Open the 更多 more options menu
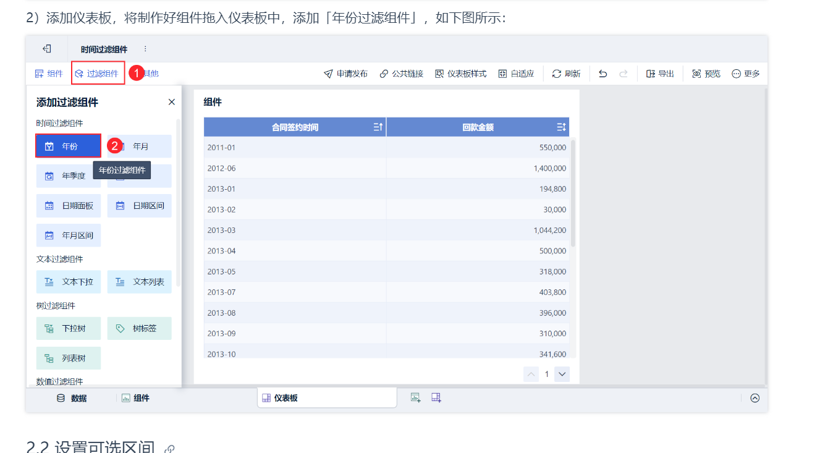 (745, 74)
